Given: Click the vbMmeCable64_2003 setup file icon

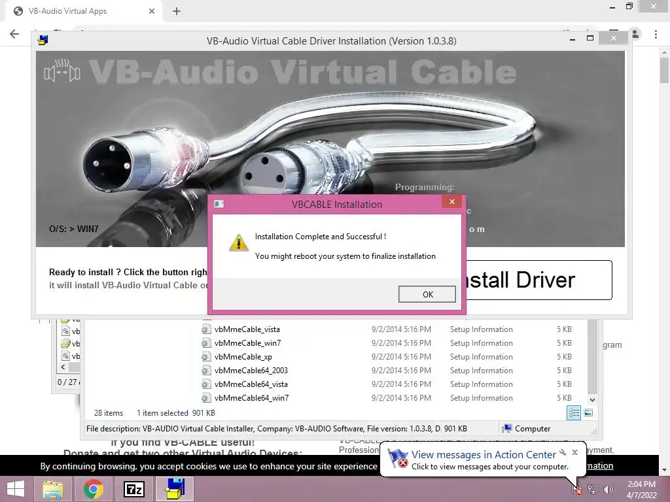Looking at the screenshot, I should (206, 370).
